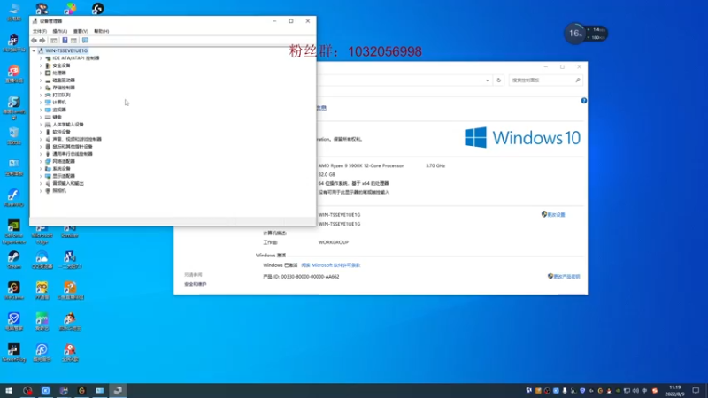Click the volume icon in system tray
Screen dimensions: 708x398
635,391
